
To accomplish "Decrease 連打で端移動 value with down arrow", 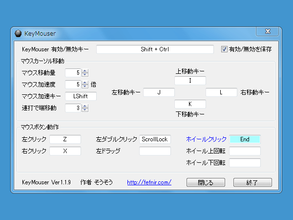I will click(x=85, y=110).
